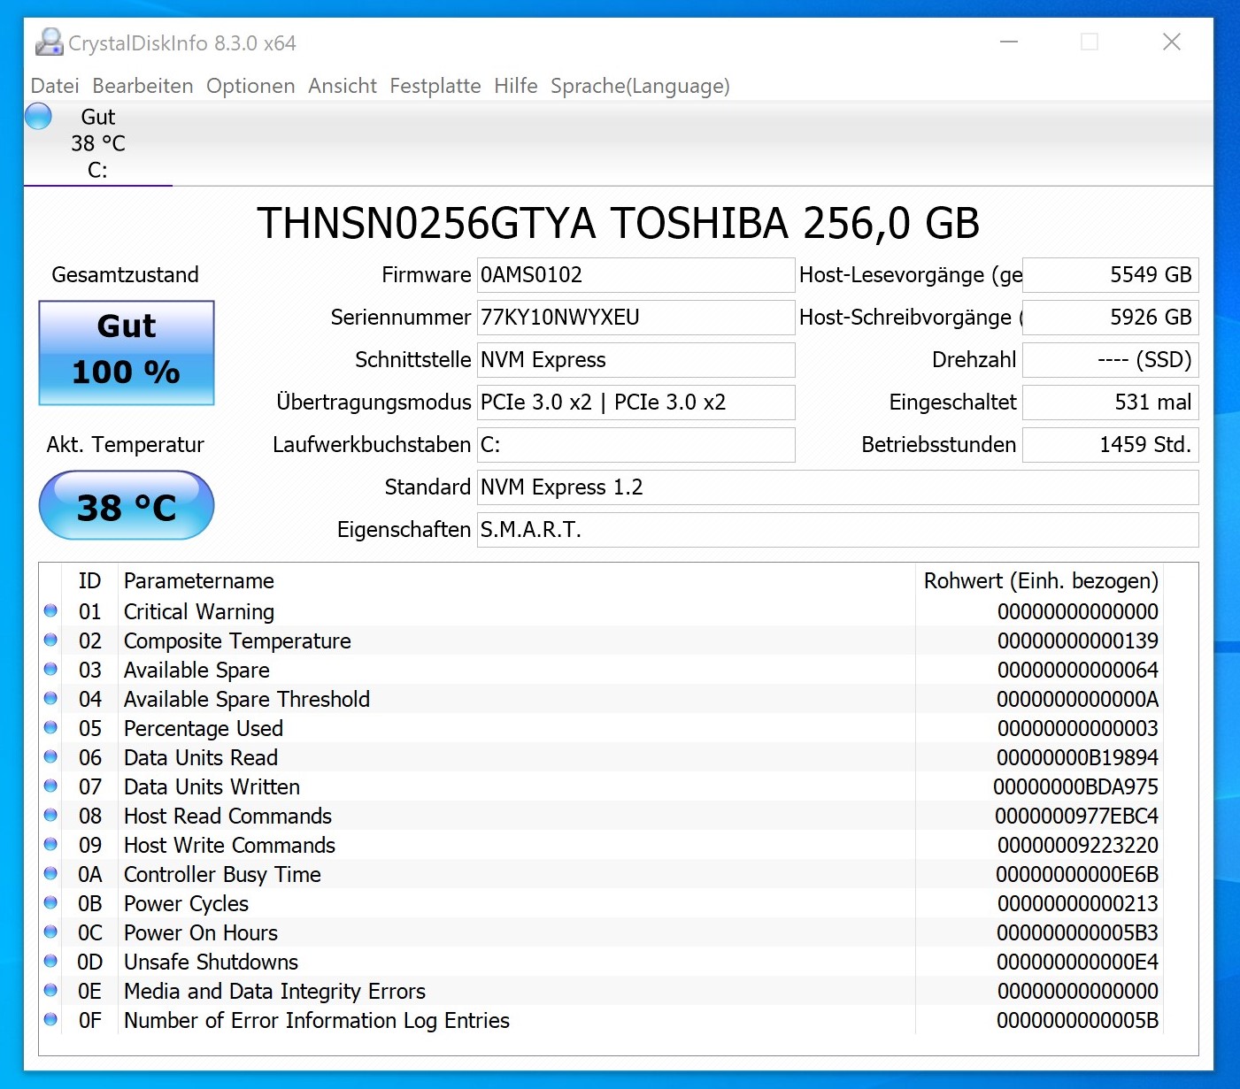Click the Betriebsstunden value 1459 Std.
This screenshot has width=1240, height=1089.
[1110, 445]
